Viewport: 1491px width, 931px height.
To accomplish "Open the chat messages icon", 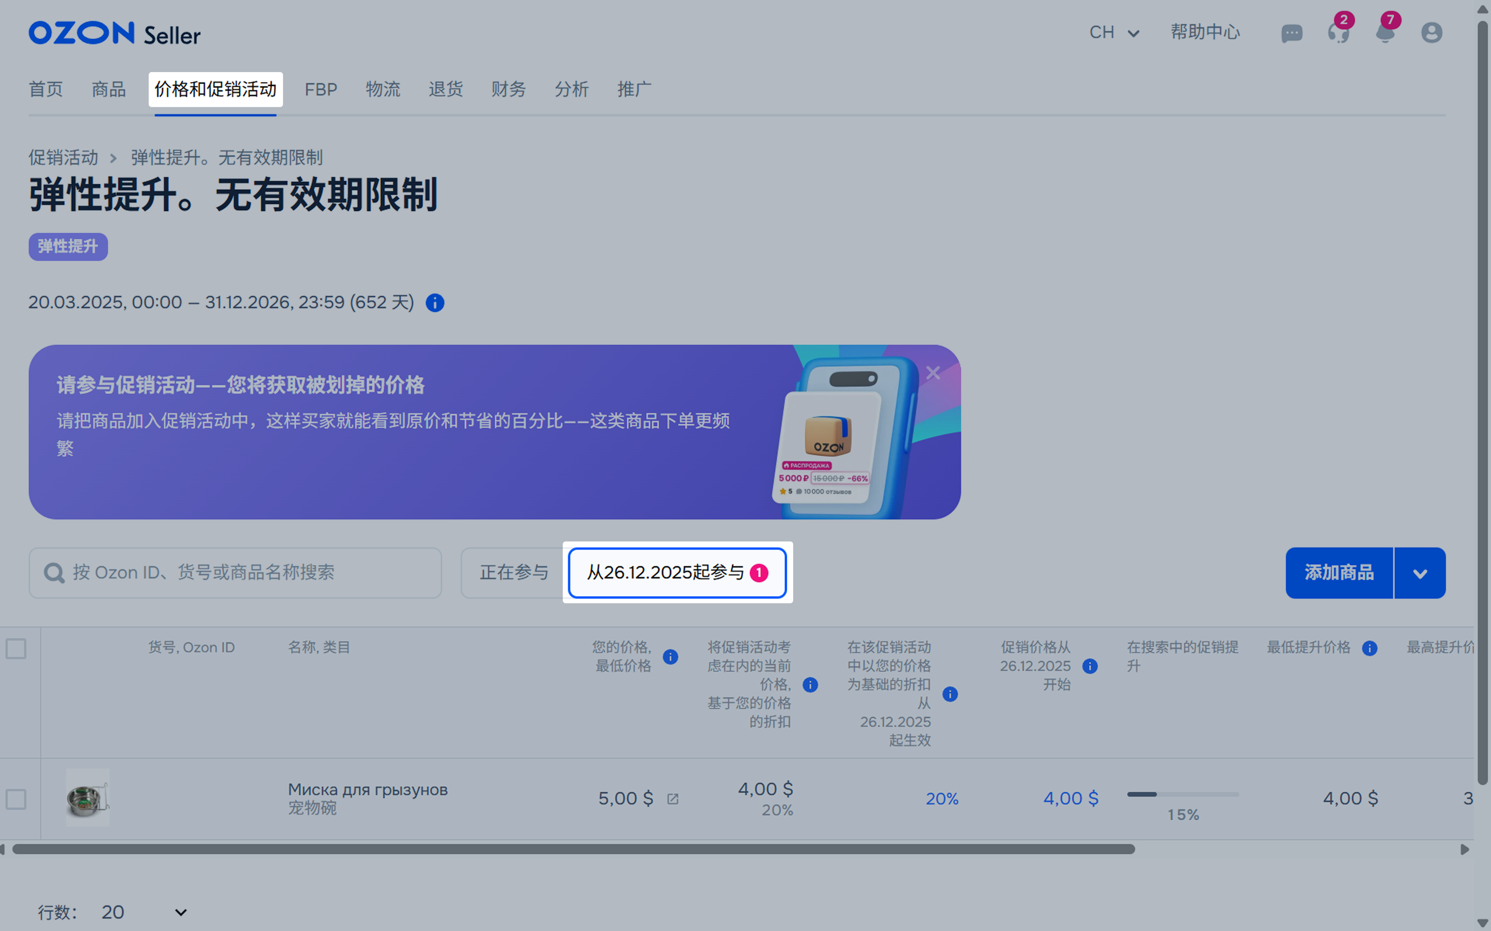I will [1292, 33].
